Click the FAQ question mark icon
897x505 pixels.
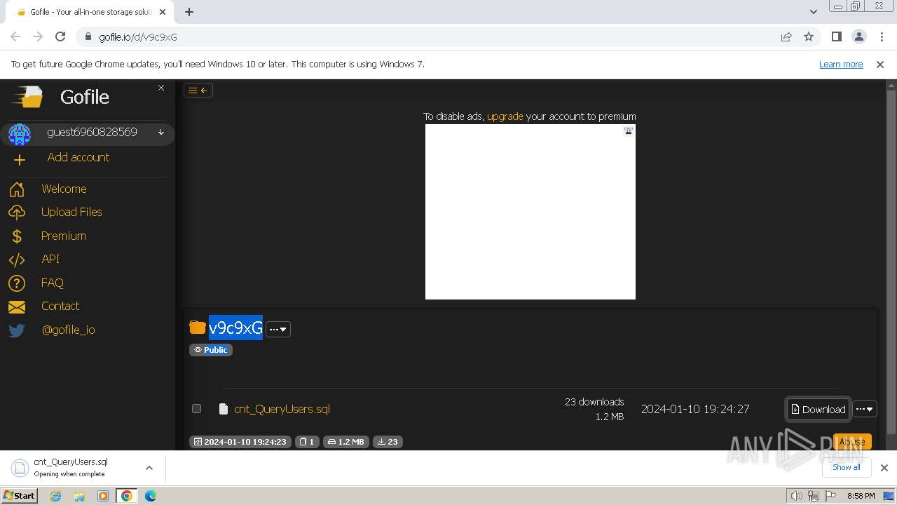17,283
